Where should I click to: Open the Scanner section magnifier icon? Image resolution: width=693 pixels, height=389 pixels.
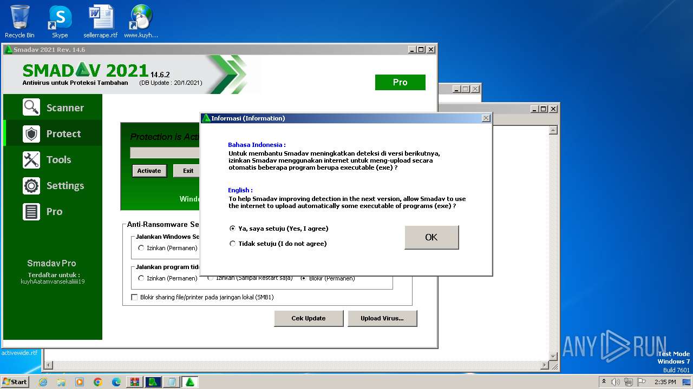31,108
